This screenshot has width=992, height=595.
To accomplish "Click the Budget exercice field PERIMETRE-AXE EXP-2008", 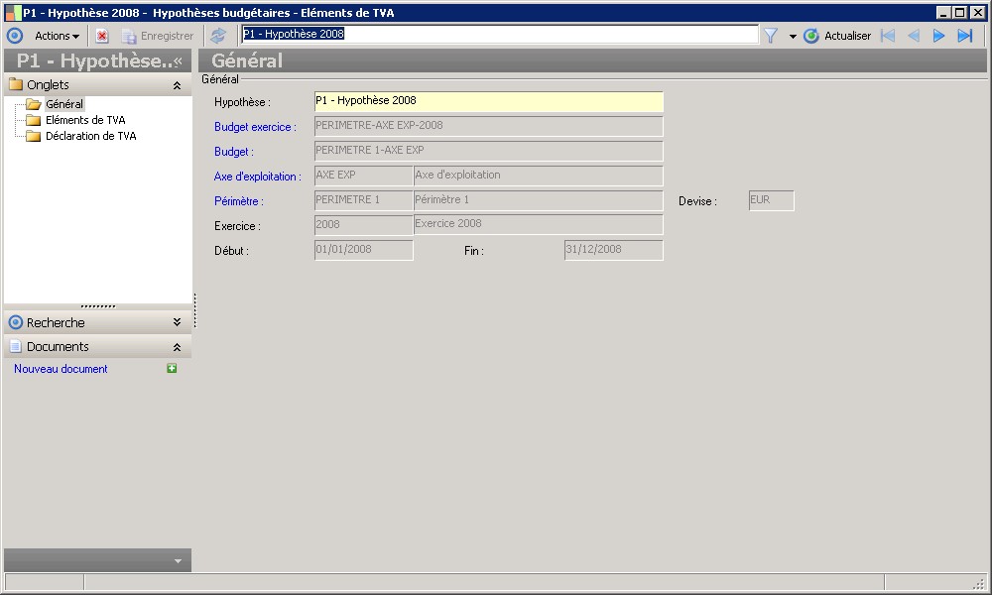I will pyautogui.click(x=488, y=126).
